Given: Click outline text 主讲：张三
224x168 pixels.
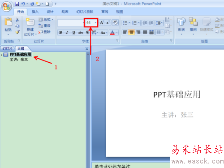Looking at the screenshot, I should click(19, 60).
